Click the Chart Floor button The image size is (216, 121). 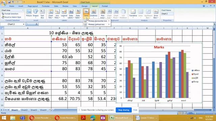tap(116, 14)
